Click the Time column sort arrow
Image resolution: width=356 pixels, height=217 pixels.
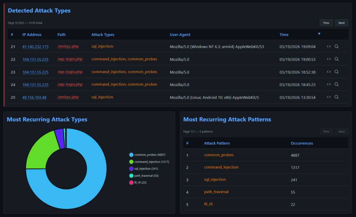(319, 34)
